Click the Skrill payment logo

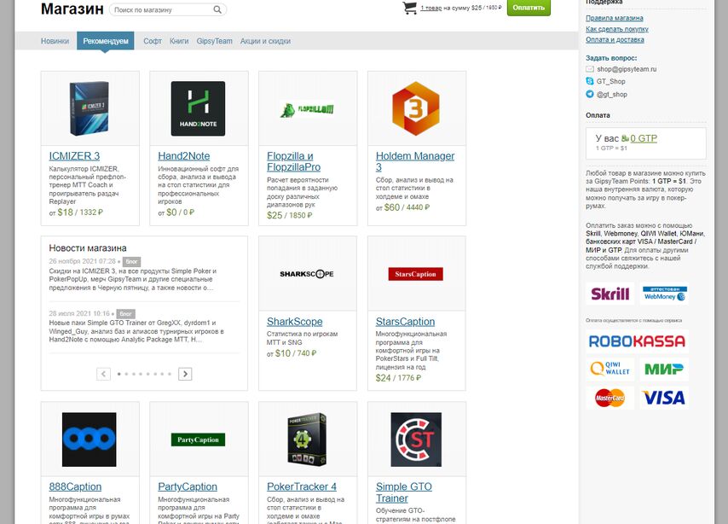point(610,294)
